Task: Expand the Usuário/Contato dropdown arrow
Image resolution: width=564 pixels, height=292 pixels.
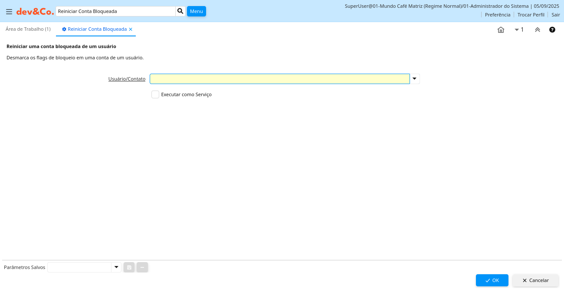Action: point(415,79)
